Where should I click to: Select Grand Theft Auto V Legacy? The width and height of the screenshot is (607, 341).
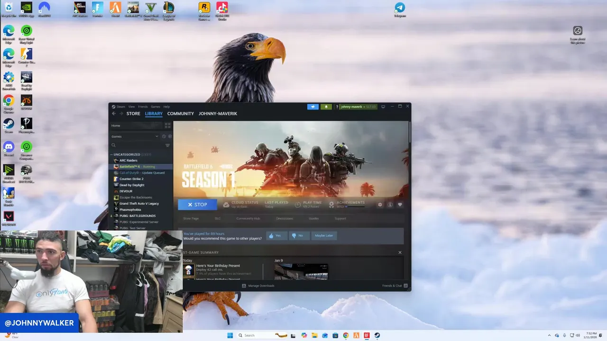pyautogui.click(x=139, y=204)
